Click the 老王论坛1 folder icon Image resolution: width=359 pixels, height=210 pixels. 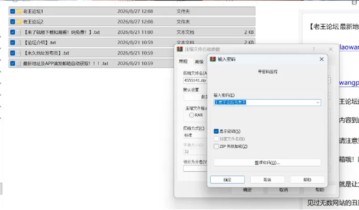(19, 12)
